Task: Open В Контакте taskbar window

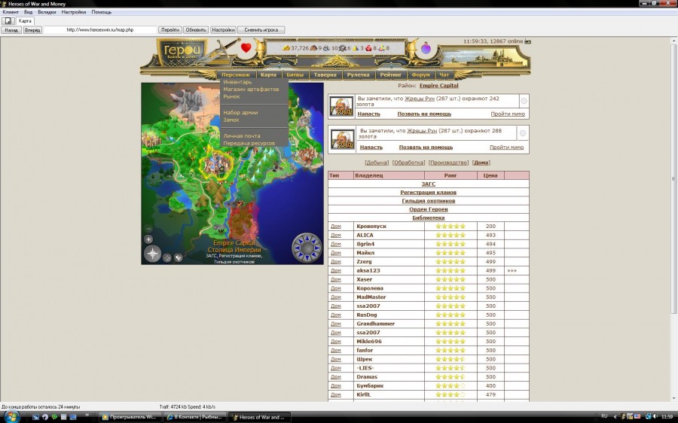Action: tap(194, 417)
